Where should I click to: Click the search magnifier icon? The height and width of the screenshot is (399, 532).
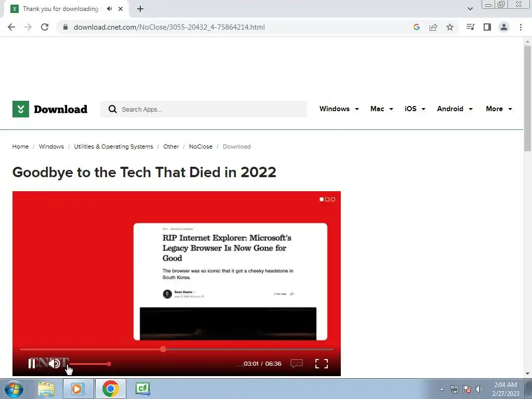coord(112,109)
